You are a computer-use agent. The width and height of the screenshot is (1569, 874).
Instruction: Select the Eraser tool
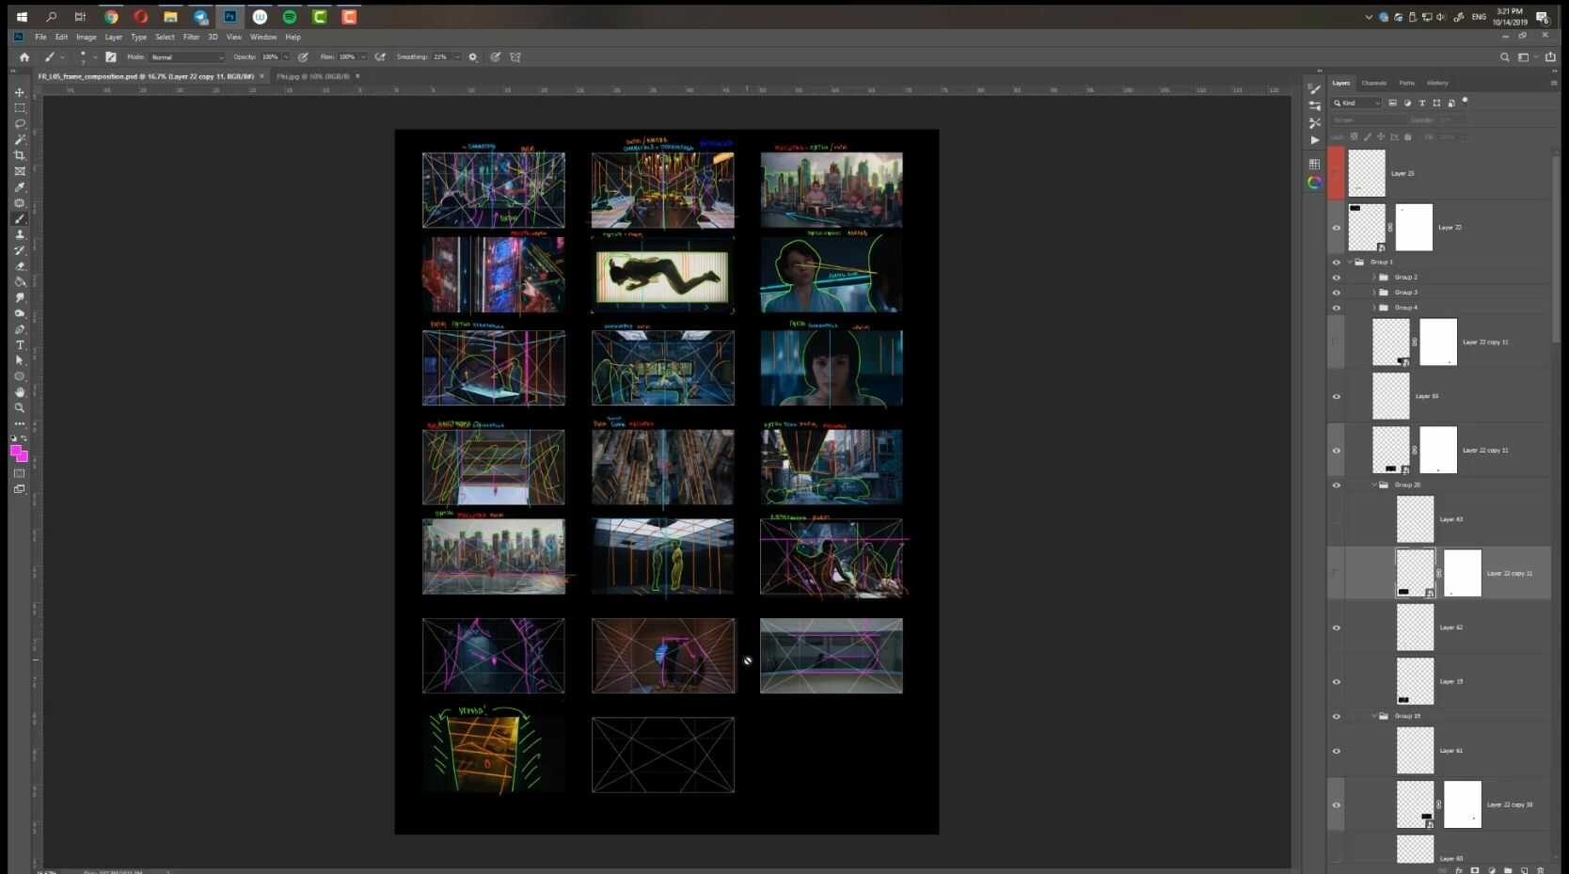pyautogui.click(x=19, y=266)
